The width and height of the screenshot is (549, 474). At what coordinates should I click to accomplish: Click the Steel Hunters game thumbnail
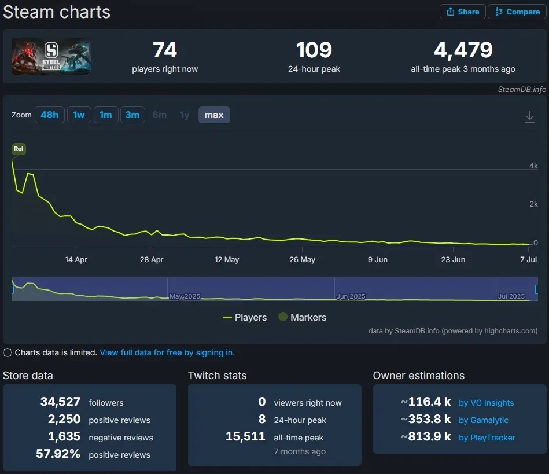click(51, 57)
